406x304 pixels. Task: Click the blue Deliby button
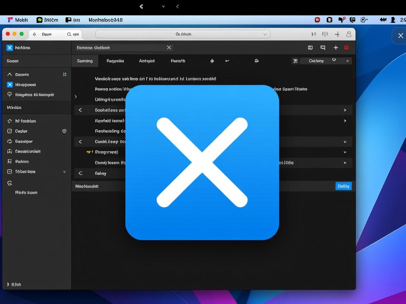[343, 186]
